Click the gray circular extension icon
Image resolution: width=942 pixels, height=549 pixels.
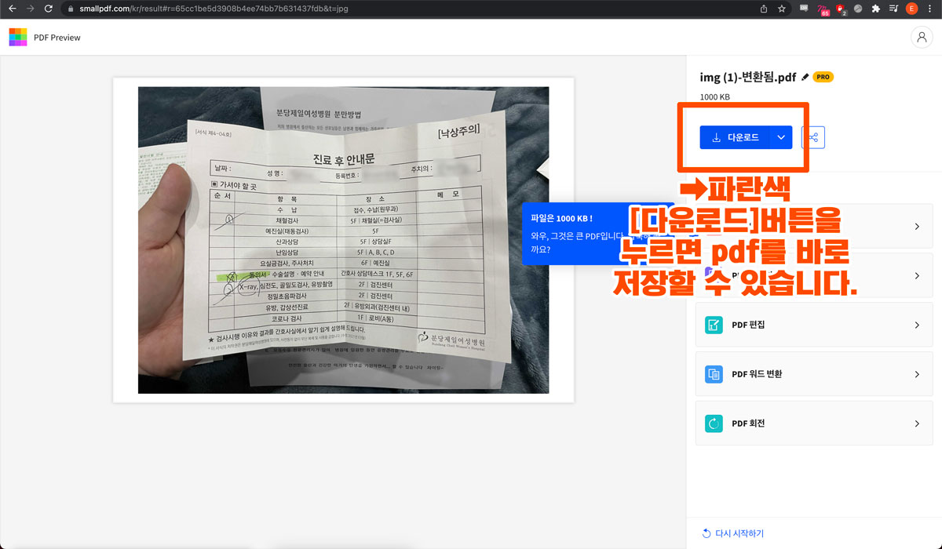point(858,9)
